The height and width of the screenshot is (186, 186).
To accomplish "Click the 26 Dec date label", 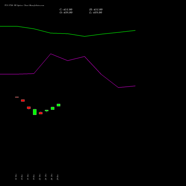I will click(x=52, y=177).
